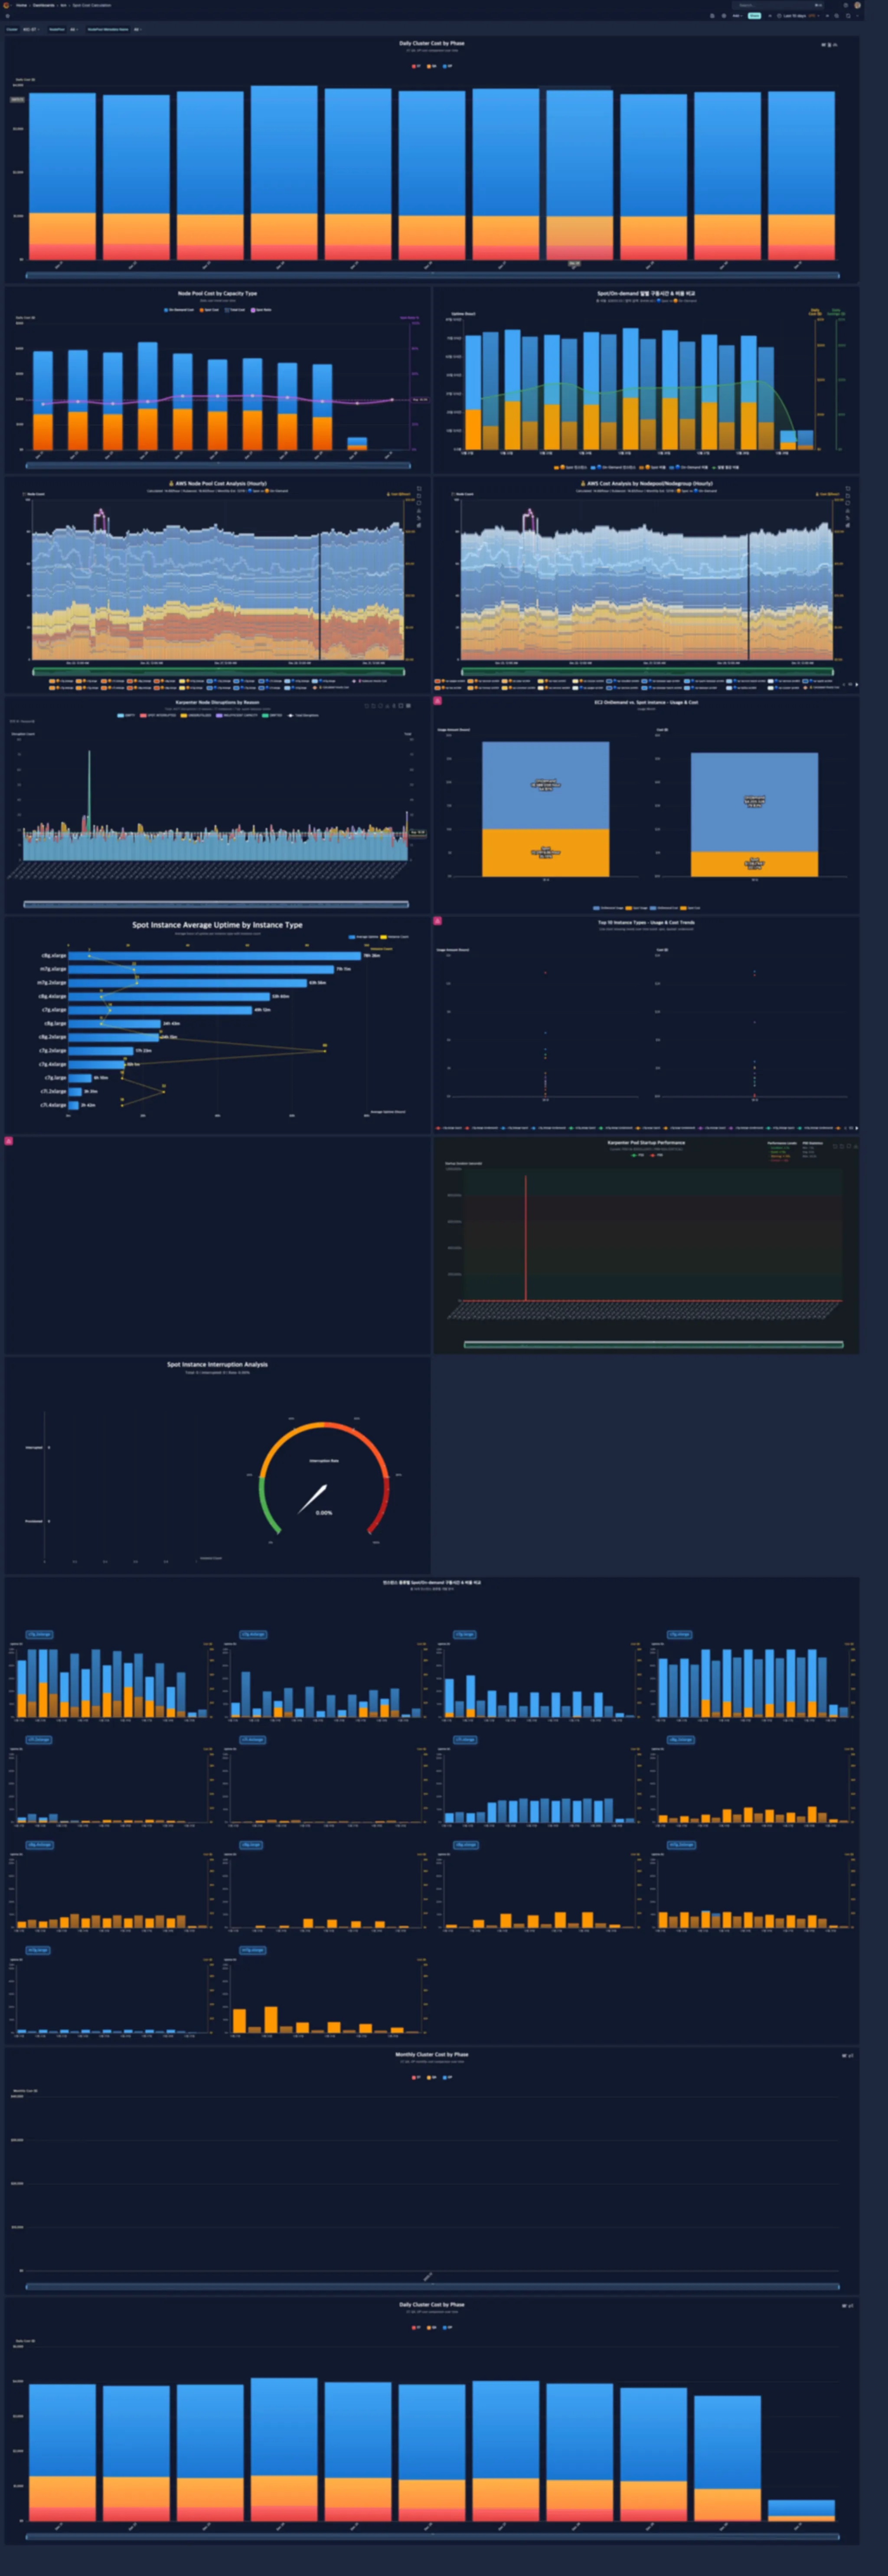Open Dashboards breadcrumb item
Screen dimensions: 888x2576
[x=44, y=5]
